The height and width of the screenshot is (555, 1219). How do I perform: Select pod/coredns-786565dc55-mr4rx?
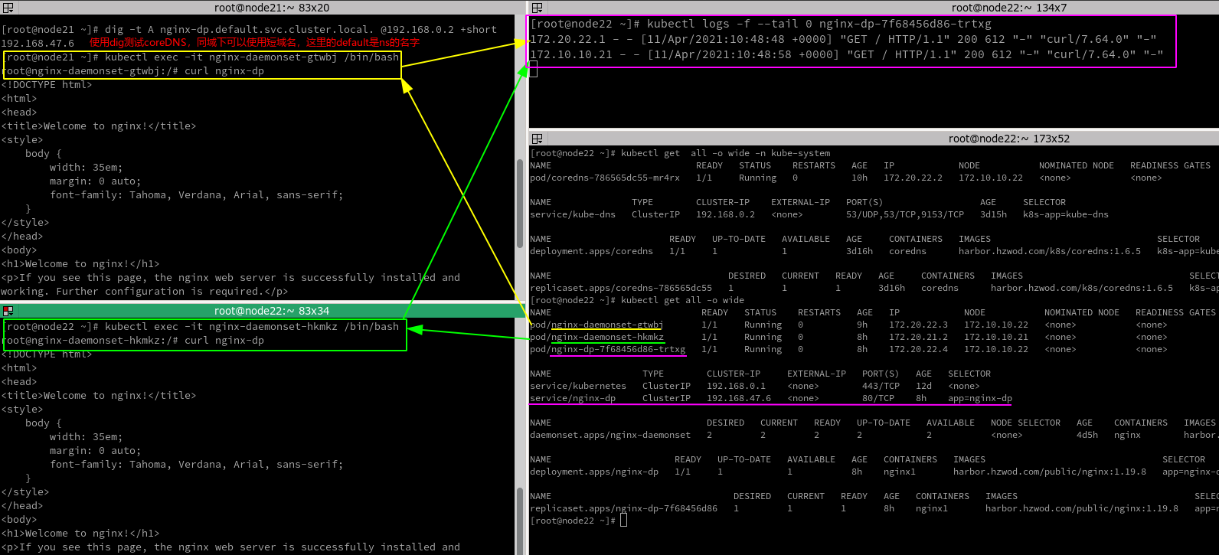coord(605,178)
